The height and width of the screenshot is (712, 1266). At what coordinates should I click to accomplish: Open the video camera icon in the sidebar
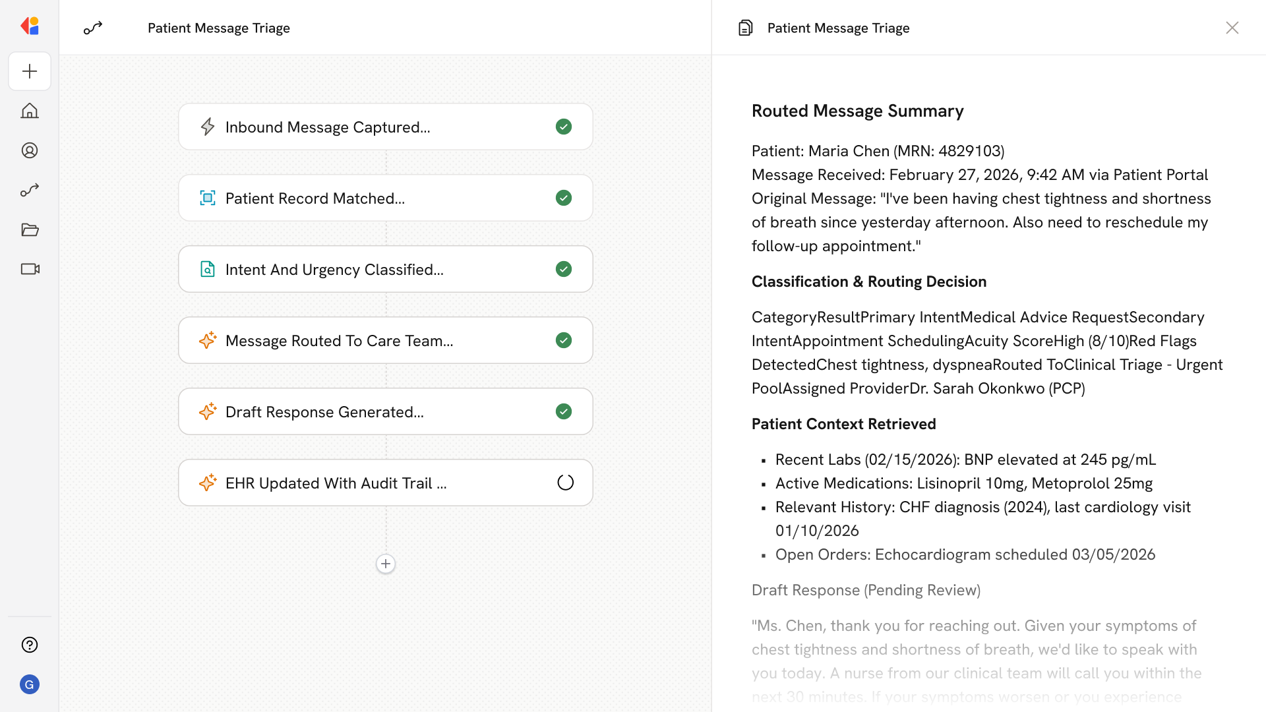[30, 269]
